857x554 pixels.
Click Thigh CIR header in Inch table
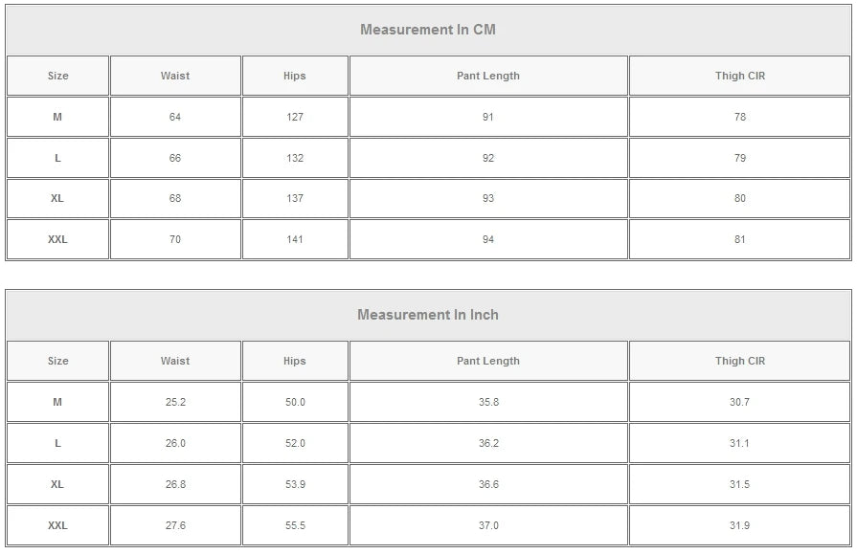pyautogui.click(x=740, y=361)
